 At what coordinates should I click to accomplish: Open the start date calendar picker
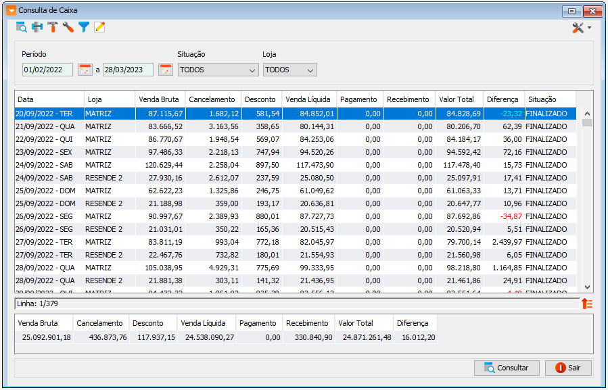[85, 70]
